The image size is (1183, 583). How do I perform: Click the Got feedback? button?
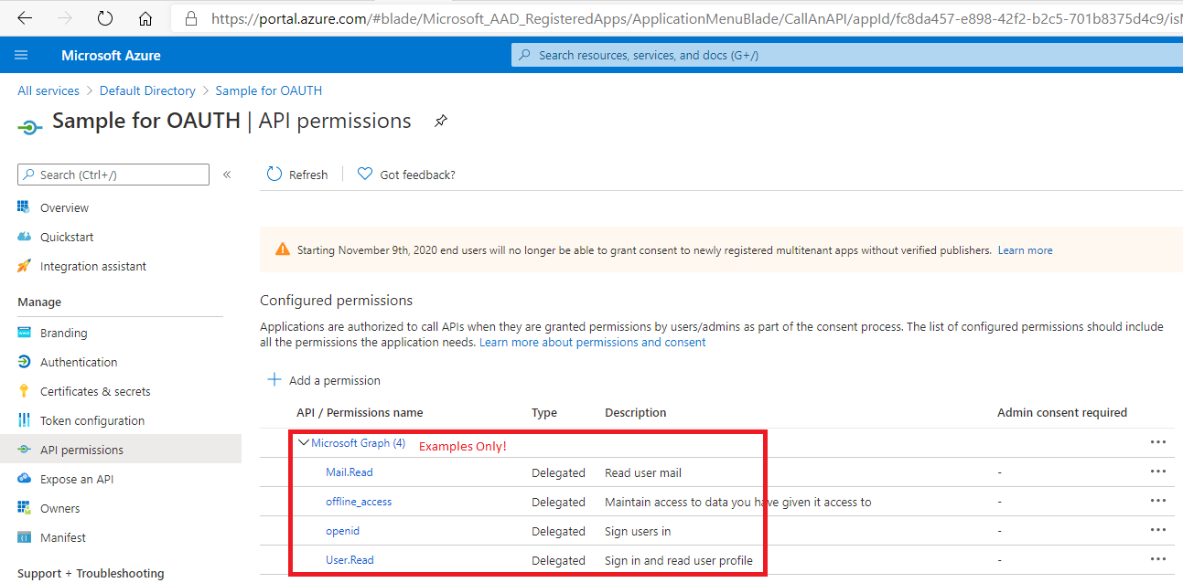coord(406,175)
